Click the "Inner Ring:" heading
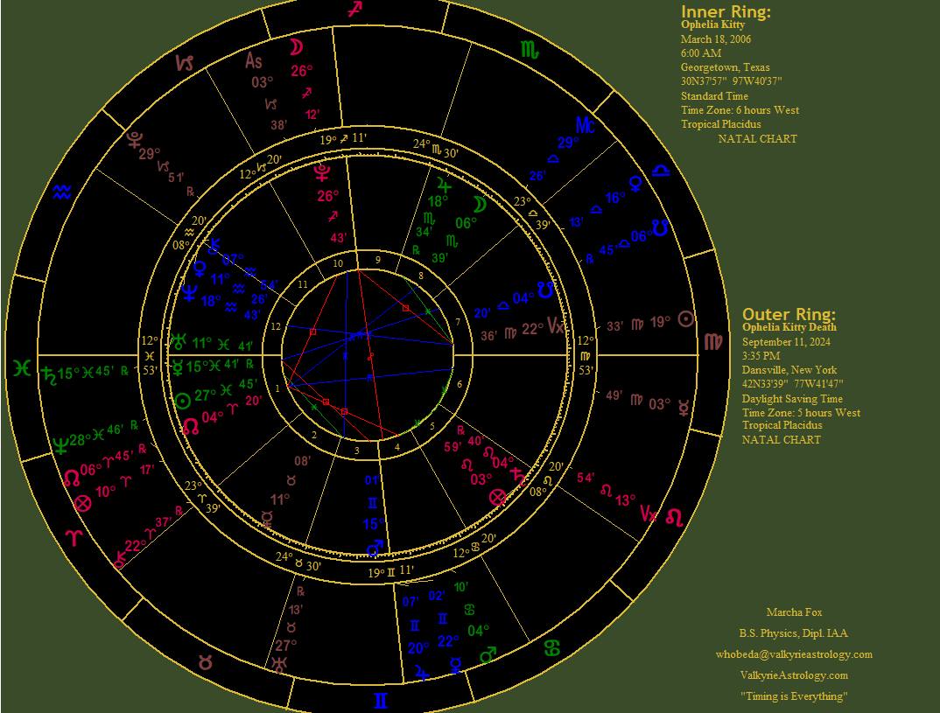 726,11
